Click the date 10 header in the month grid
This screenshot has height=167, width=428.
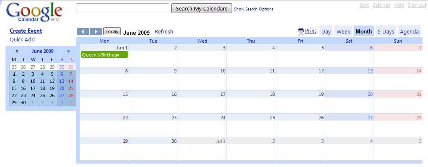(x=223, y=71)
